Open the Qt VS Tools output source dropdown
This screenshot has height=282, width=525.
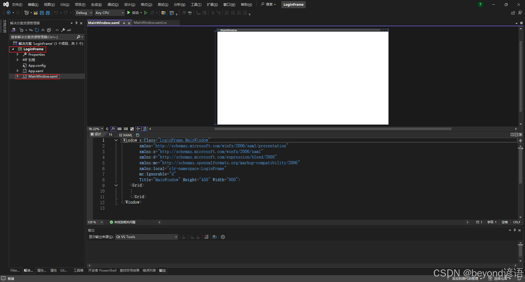[147, 237]
